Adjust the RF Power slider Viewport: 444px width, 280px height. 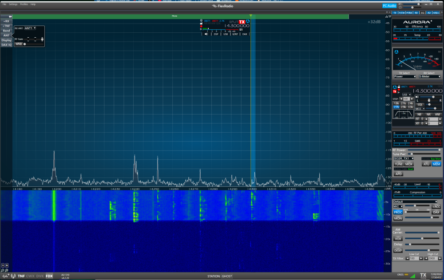(424, 150)
